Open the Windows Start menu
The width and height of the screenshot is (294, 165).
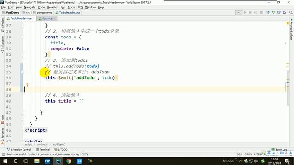click(x=5, y=161)
